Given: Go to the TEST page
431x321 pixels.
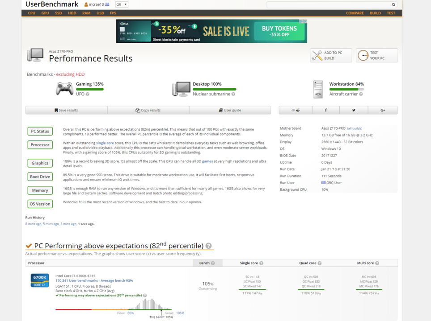Looking at the screenshot, I should [391, 13].
